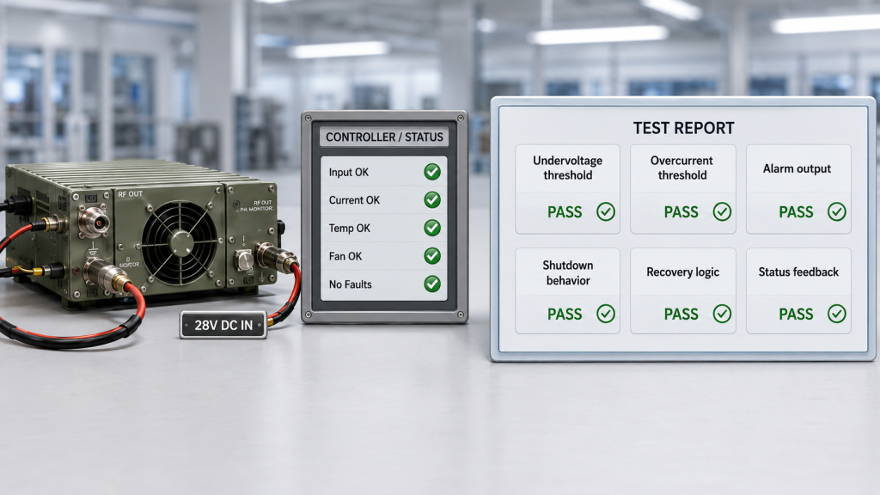The height and width of the screenshot is (495, 880).
Task: Click PASS text under Alarm output
Action: (796, 212)
